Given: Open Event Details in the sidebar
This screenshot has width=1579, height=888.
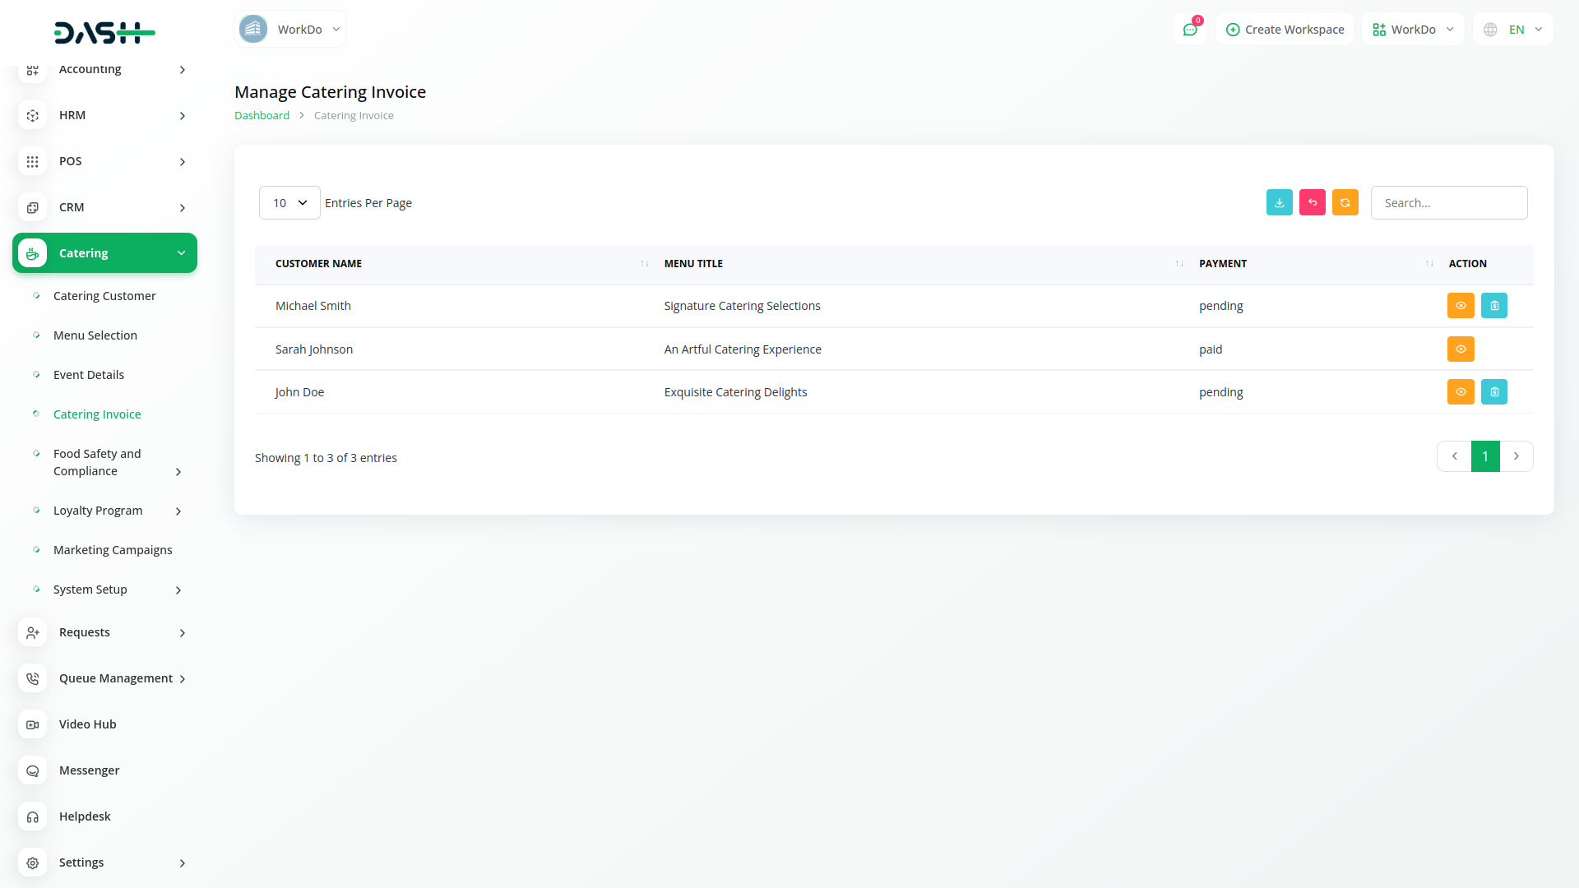Looking at the screenshot, I should 89,375.
